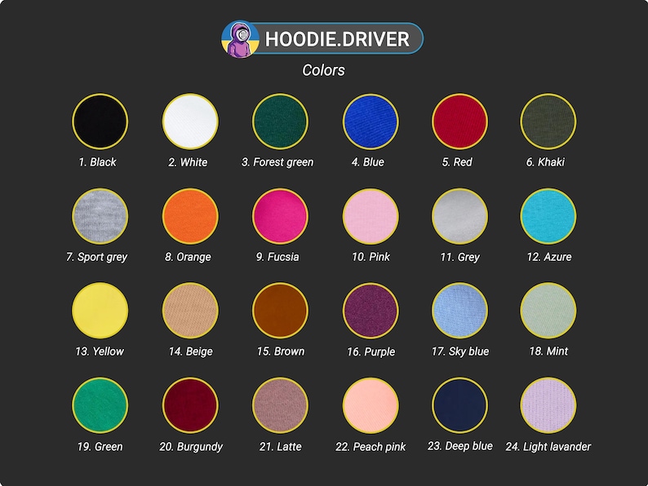Click the '8. Orange' label
This screenshot has width=648, height=486.
point(188,257)
